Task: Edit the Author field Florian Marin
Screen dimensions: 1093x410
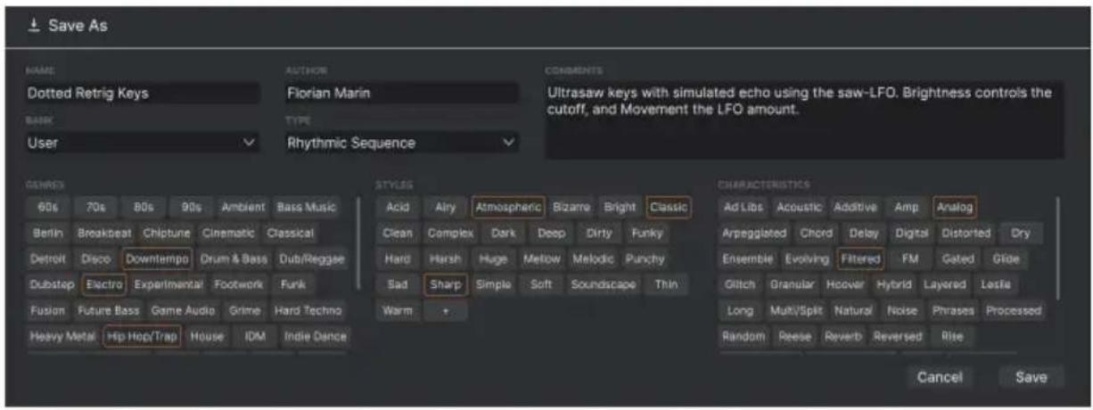Action: (401, 93)
